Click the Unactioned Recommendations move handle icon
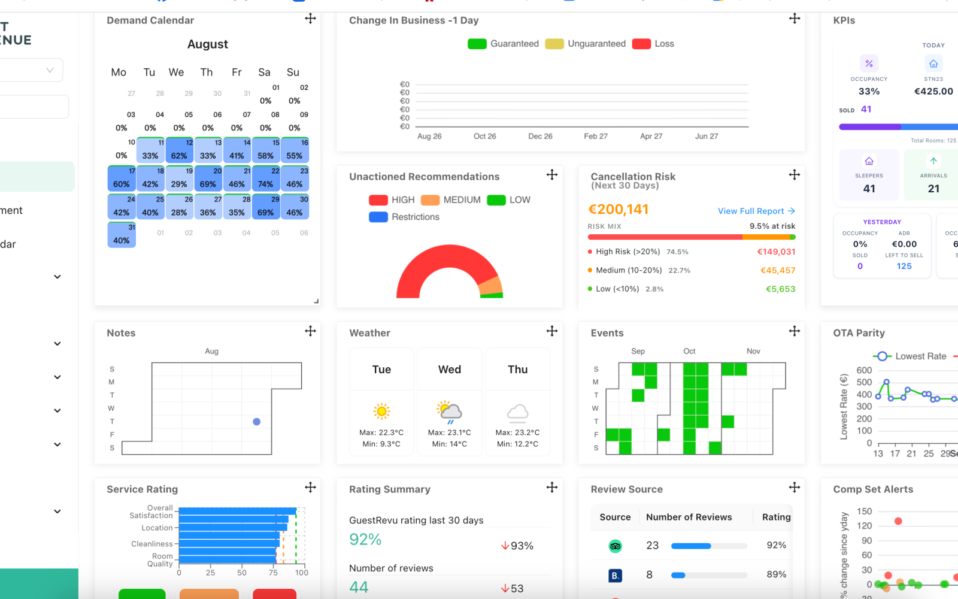Image resolution: width=958 pixels, height=599 pixels. (552, 175)
